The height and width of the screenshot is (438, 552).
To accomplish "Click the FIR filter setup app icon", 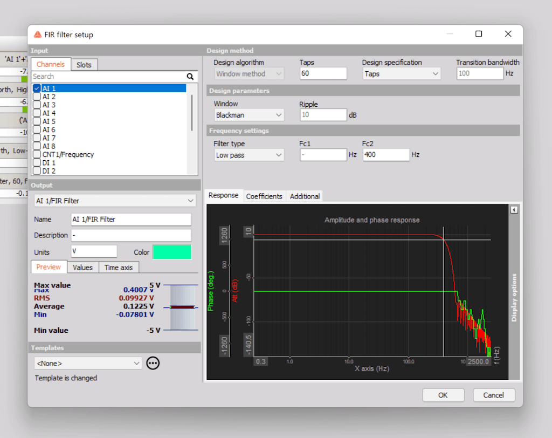I will pos(38,35).
